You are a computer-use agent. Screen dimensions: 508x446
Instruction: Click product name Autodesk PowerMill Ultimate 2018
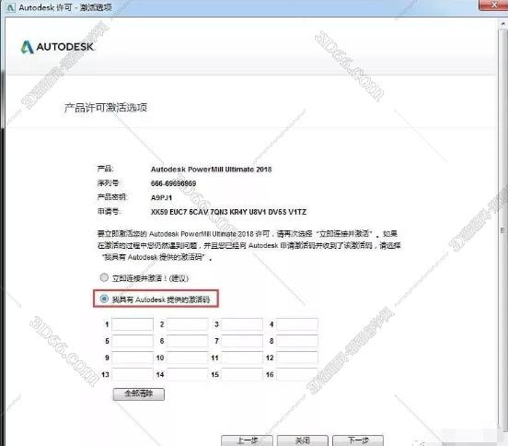point(212,170)
